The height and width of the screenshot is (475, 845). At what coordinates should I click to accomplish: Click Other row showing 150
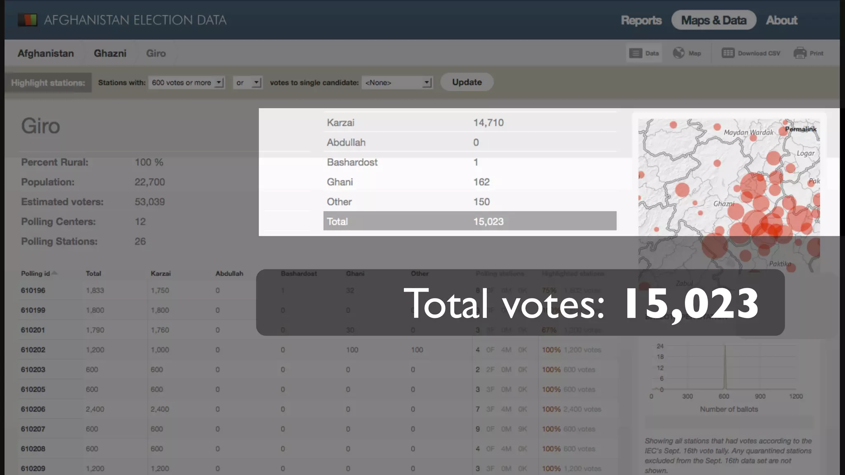coord(470,202)
